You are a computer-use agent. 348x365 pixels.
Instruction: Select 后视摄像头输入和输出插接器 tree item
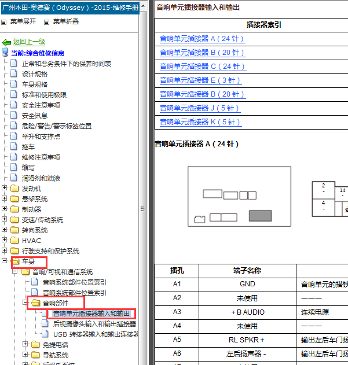tap(94, 324)
